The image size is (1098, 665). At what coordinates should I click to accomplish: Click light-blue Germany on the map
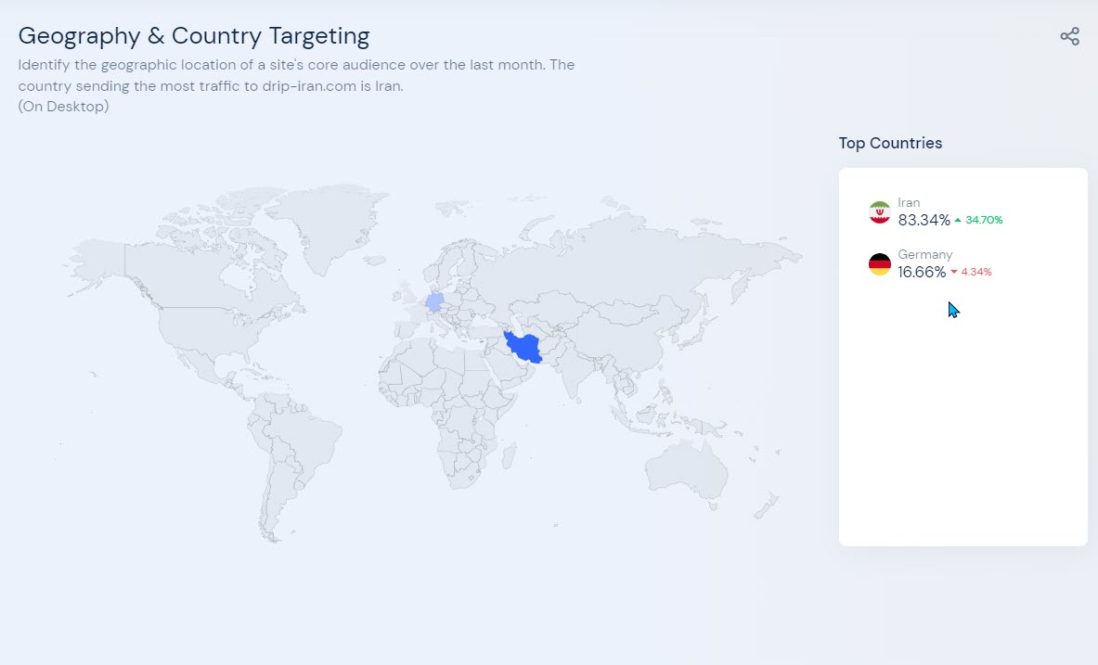tap(435, 301)
